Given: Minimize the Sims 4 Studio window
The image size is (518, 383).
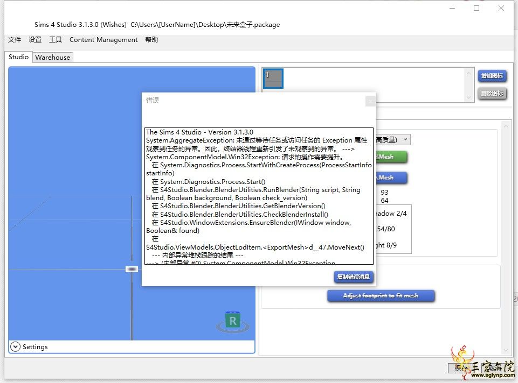Looking at the screenshot, I should point(452,8).
